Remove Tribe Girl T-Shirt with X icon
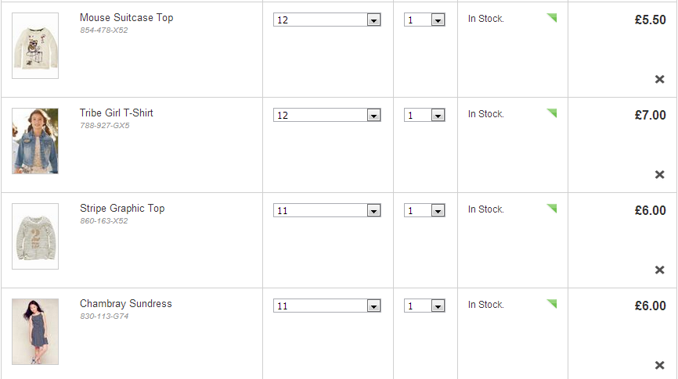678x379 pixels. 659,175
